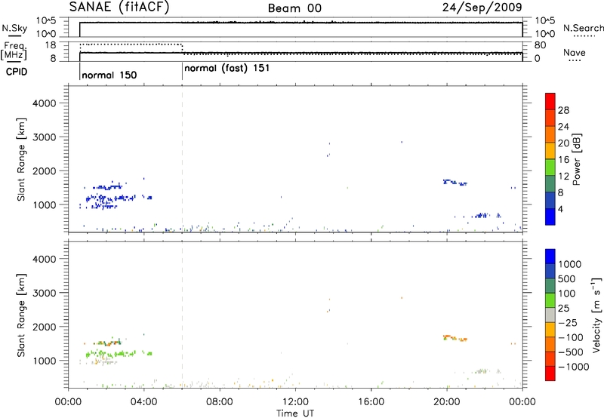
Task: Click the blue bottom of power colorbar
Action: 550,217
